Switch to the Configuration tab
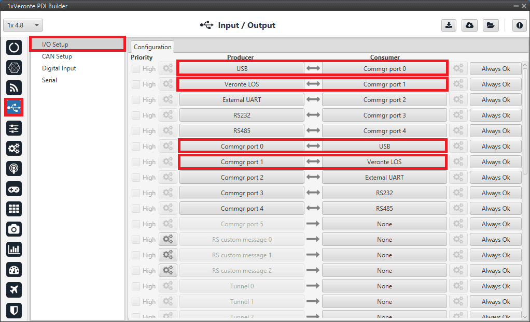The width and height of the screenshot is (530, 322). 152,47
